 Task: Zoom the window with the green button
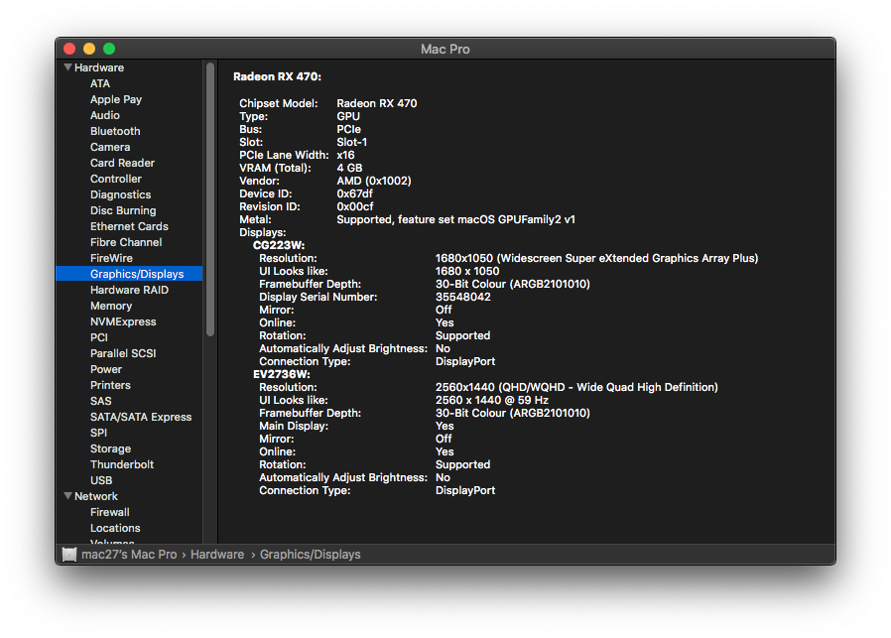point(109,49)
